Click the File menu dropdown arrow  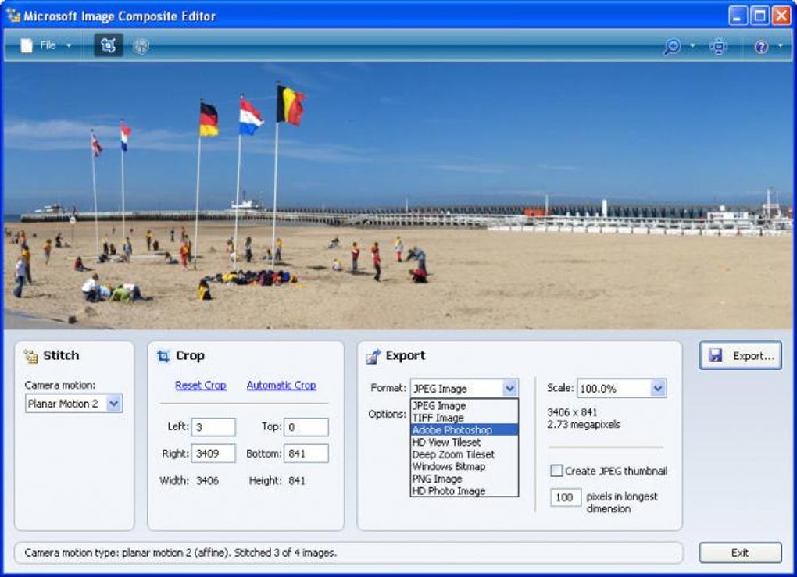pos(69,46)
